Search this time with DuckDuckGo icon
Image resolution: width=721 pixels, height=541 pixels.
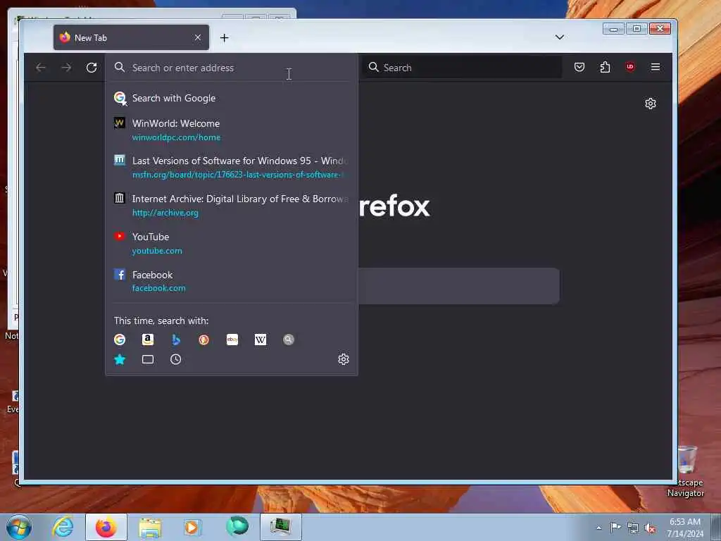tap(203, 340)
